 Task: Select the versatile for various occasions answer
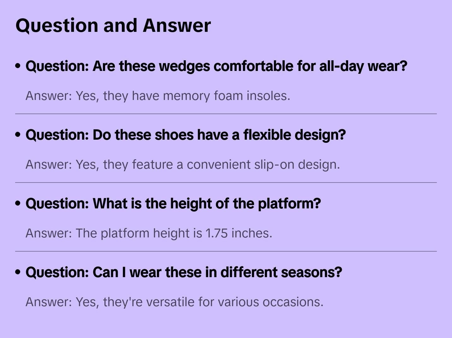pyautogui.click(x=175, y=302)
